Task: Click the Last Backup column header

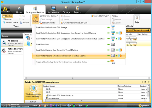Action: pos(143,34)
